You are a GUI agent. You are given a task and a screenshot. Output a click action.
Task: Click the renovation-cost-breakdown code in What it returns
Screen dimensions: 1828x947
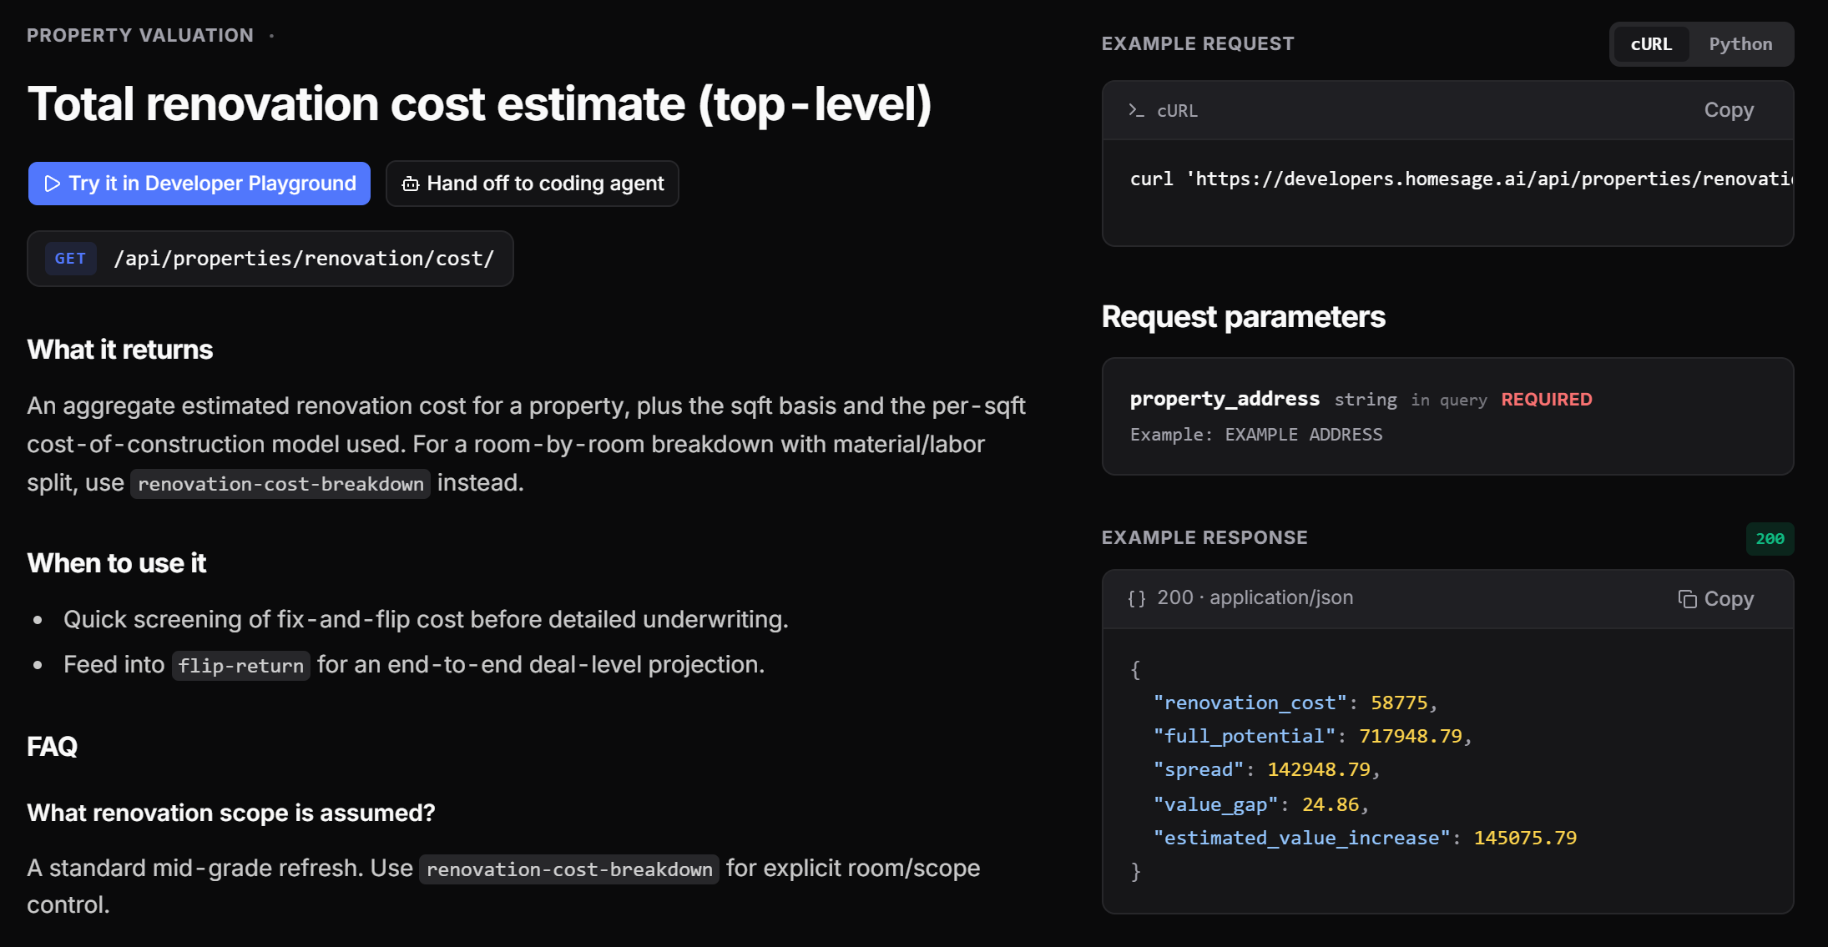[280, 484]
